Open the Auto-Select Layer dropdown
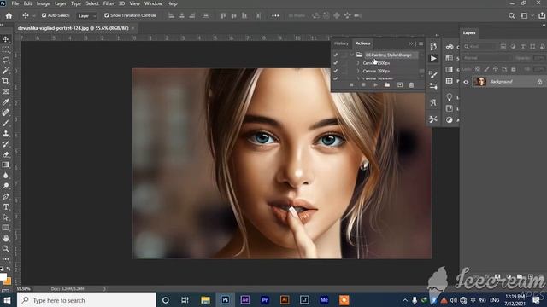 click(86, 15)
